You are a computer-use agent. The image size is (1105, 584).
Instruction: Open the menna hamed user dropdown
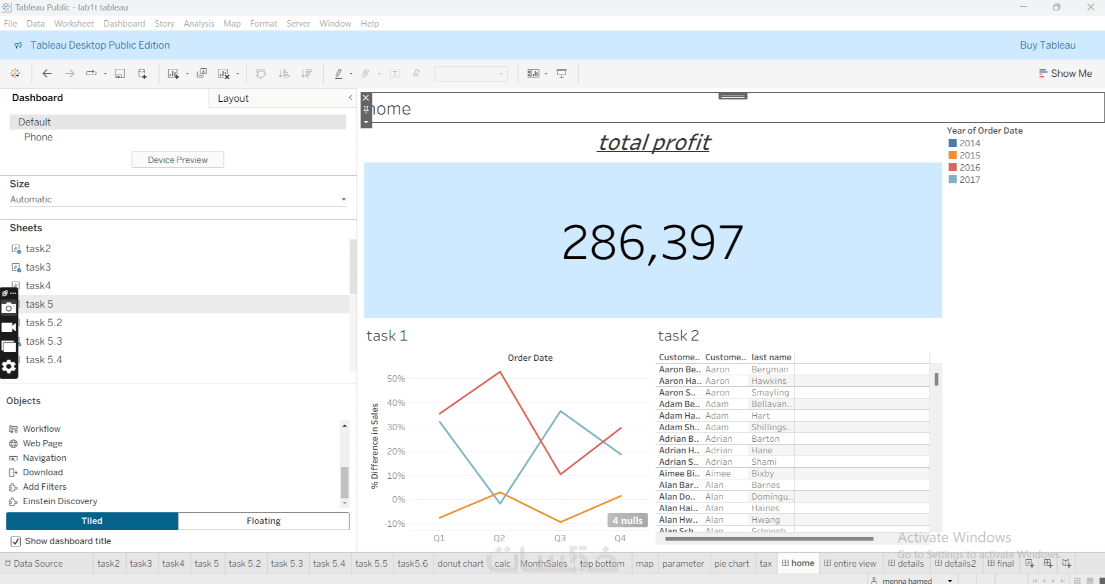coord(950,581)
